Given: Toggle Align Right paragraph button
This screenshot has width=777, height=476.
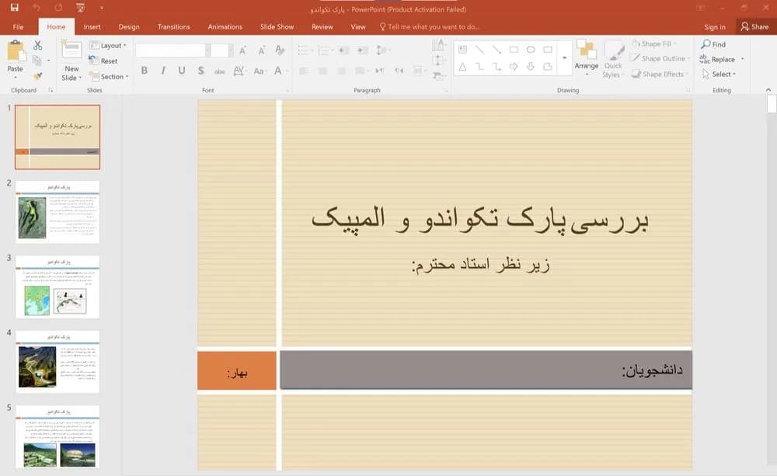Looking at the screenshot, I should click(341, 71).
